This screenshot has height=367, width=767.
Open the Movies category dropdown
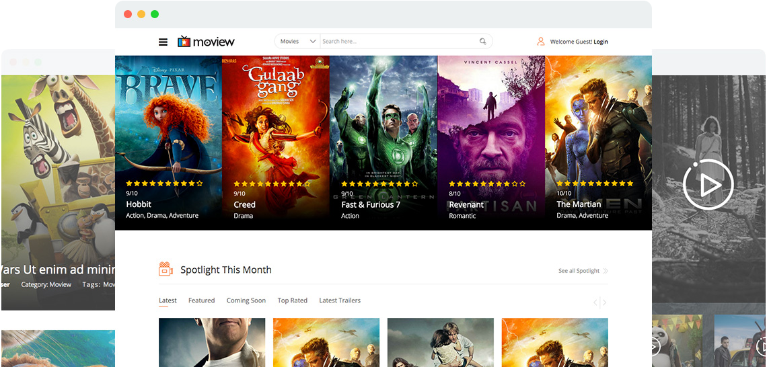[x=298, y=42]
